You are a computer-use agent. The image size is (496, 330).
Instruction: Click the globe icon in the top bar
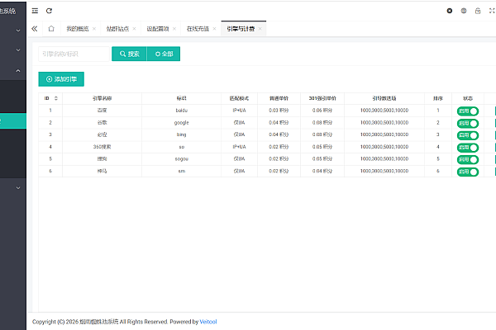point(464,11)
